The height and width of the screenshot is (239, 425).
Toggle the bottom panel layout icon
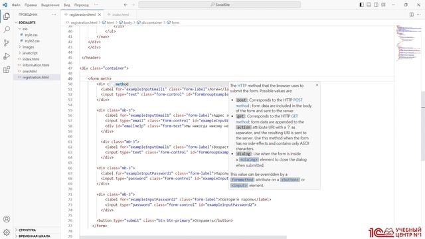click(x=369, y=5)
